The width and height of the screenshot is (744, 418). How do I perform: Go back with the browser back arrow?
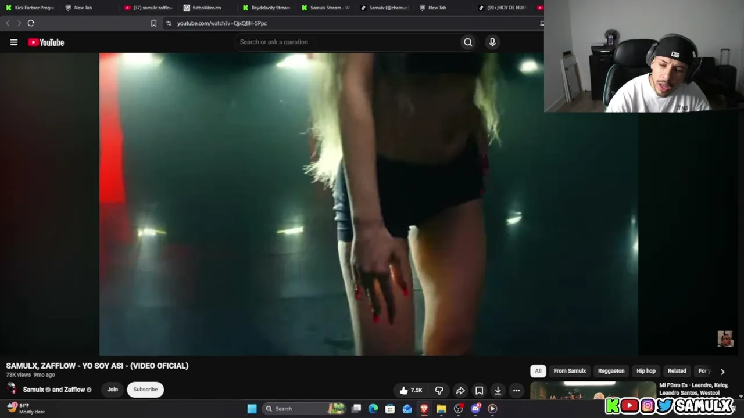[x=8, y=23]
